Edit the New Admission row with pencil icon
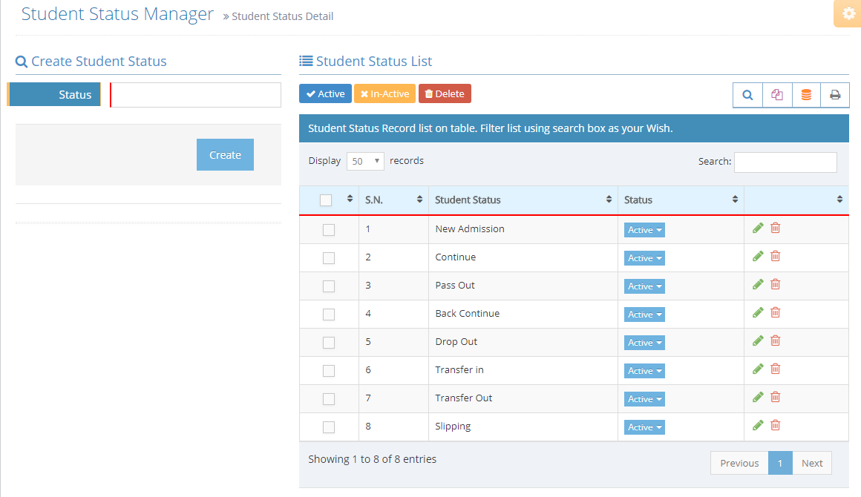 758,228
